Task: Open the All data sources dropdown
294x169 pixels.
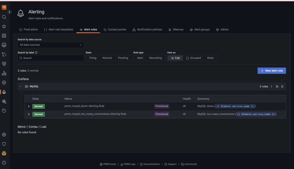Action: click(x=51, y=45)
